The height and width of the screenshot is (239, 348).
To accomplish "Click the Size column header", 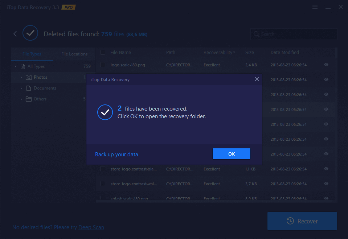I will [249, 52].
